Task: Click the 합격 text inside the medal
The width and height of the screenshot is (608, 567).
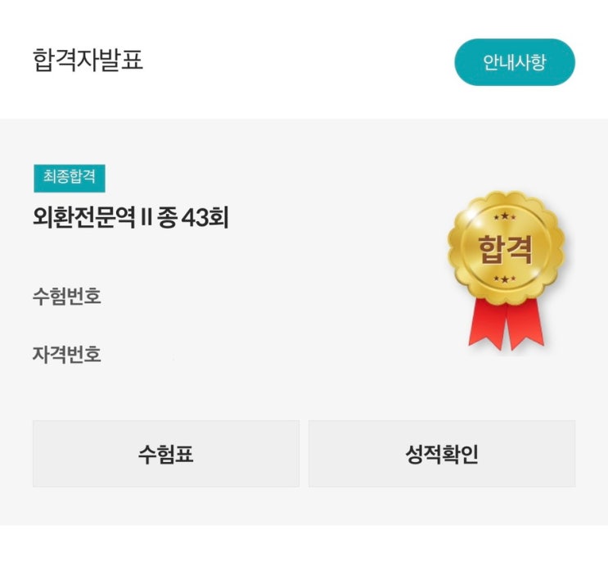Action: coord(506,247)
